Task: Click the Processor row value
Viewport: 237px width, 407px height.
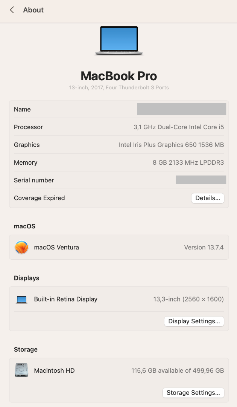Action: point(179,127)
